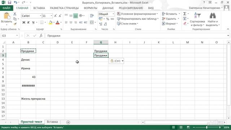Open the ФАЙЛ tab
The height and width of the screenshot is (130, 231).
(6, 8)
